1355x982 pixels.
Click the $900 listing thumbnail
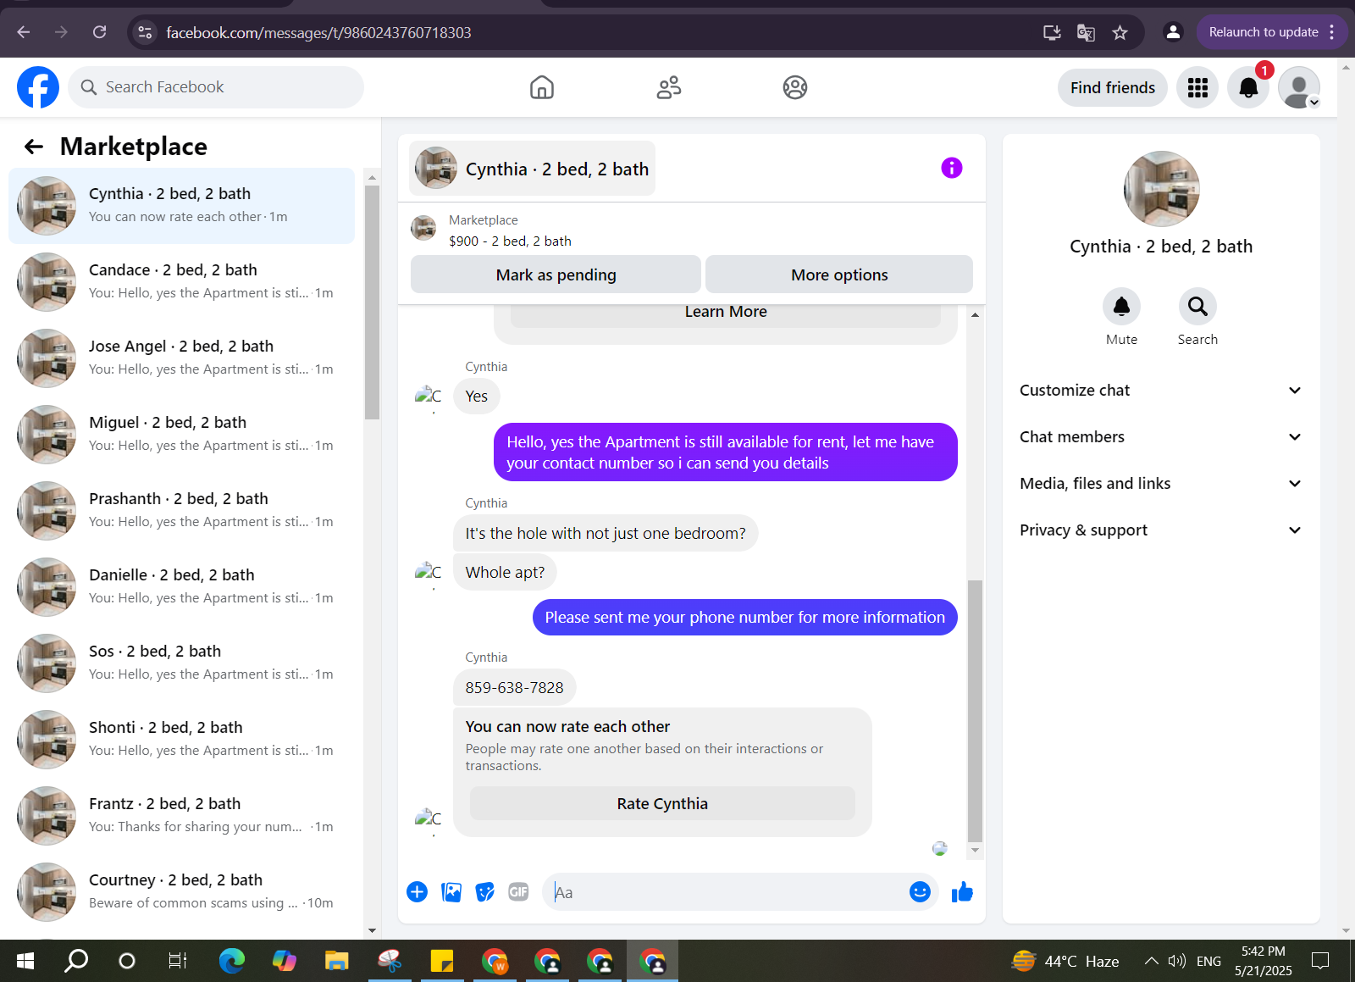pyautogui.click(x=423, y=228)
